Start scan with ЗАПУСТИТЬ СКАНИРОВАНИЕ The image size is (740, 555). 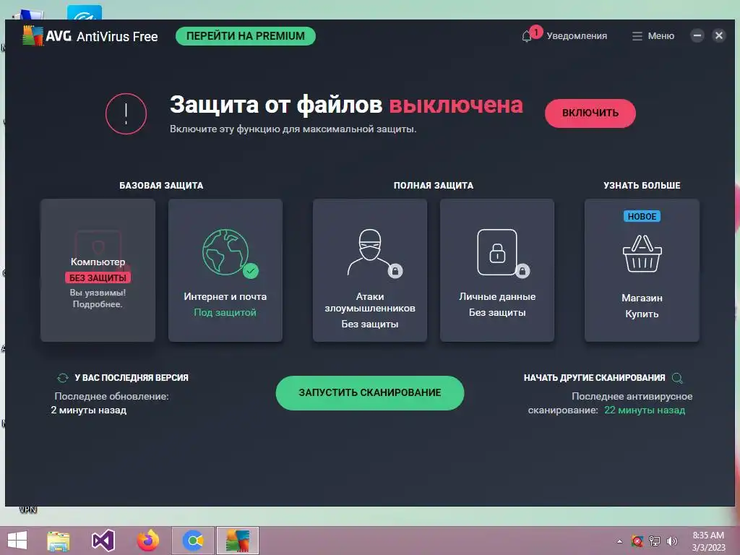369,392
